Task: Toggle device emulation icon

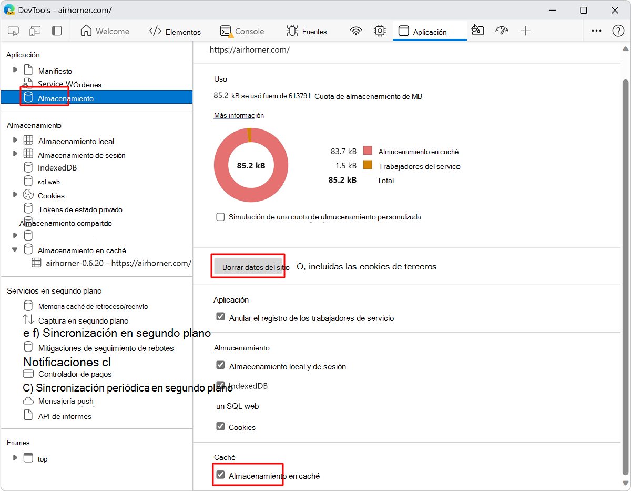Action: (35, 31)
